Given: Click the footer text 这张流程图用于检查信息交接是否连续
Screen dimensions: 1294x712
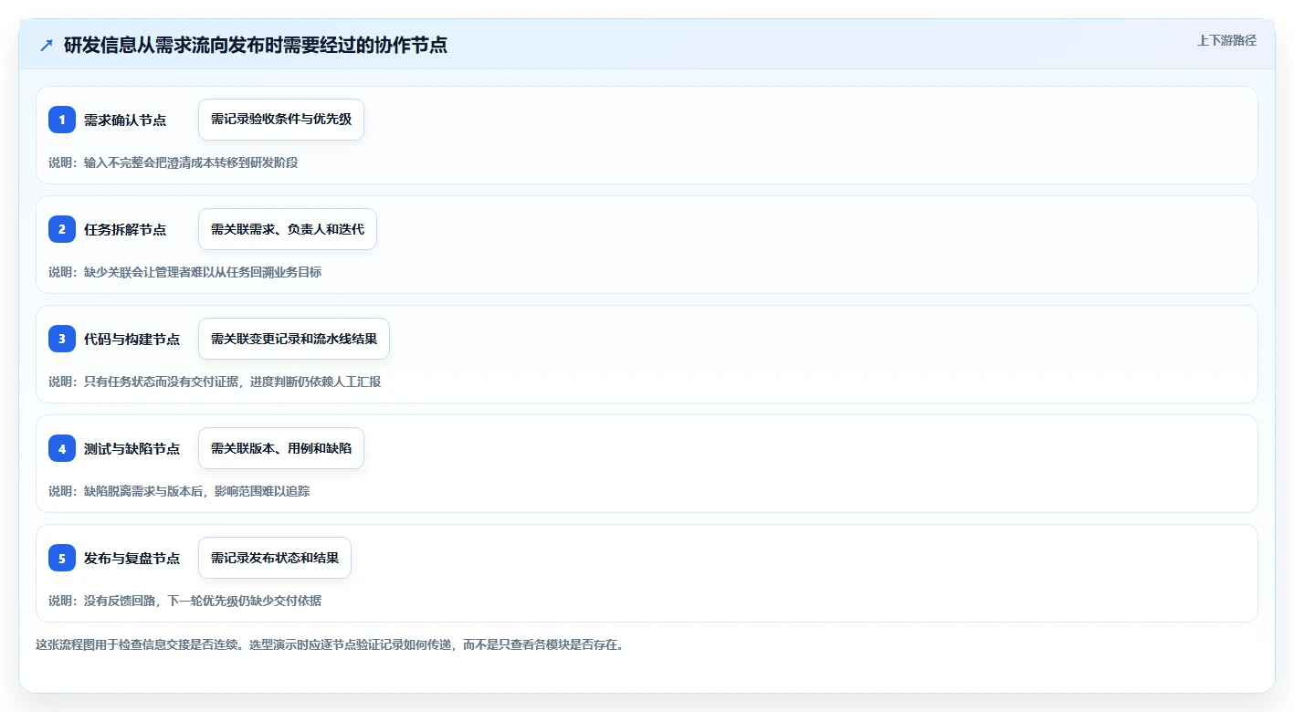Looking at the screenshot, I should pyautogui.click(x=138, y=644).
